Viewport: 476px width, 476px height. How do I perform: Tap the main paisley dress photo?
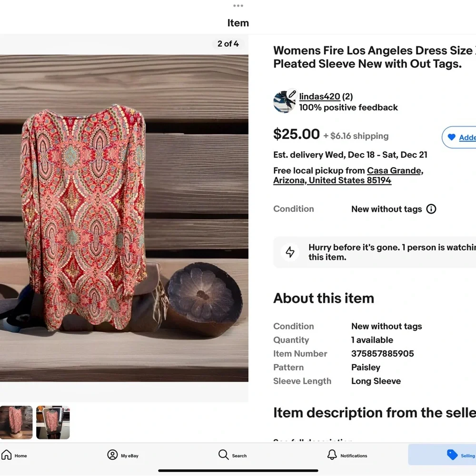[x=124, y=218]
